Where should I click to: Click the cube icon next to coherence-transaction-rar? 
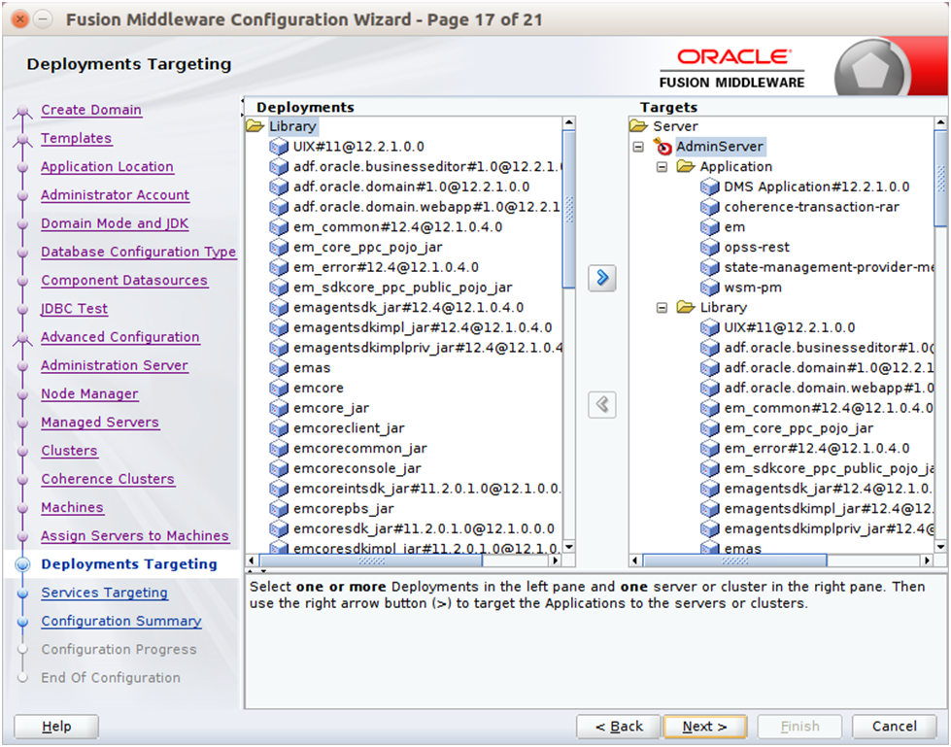tap(710, 207)
